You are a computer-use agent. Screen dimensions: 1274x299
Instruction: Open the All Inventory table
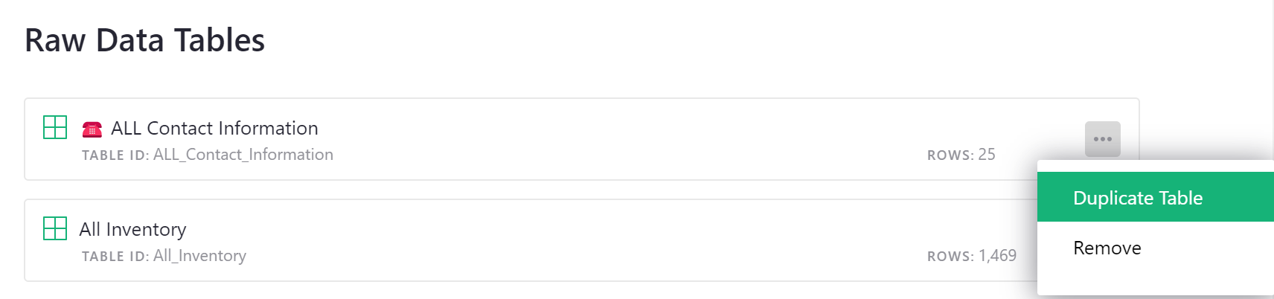(x=132, y=230)
